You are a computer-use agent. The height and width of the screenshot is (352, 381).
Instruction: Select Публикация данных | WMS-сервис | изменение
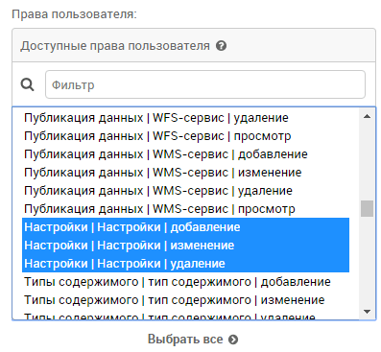(185, 173)
